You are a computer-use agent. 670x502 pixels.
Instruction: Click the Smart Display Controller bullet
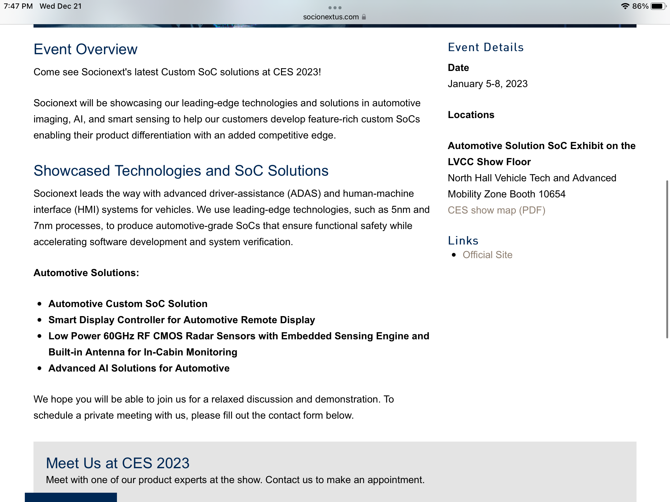181,320
